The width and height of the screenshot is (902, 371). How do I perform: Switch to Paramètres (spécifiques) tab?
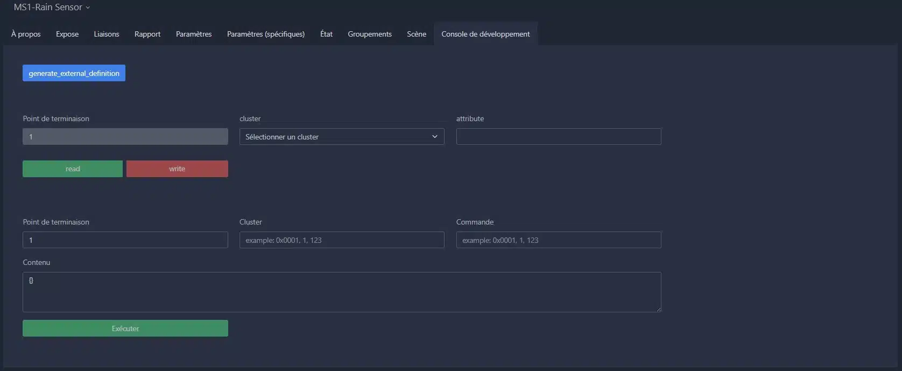pos(266,34)
